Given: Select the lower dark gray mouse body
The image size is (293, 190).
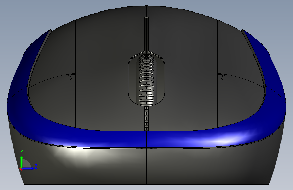Looking at the screenshot, I should point(147,166).
